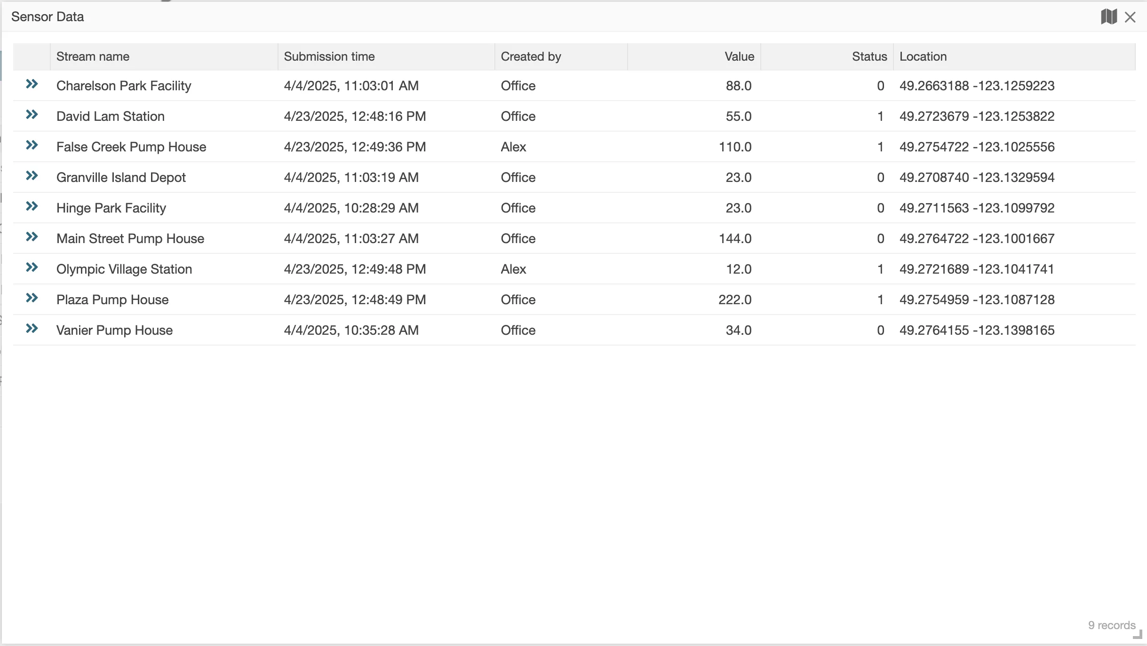Screen dimensions: 1147x646
Task: Close the Sensor Data panel
Action: click(1130, 17)
